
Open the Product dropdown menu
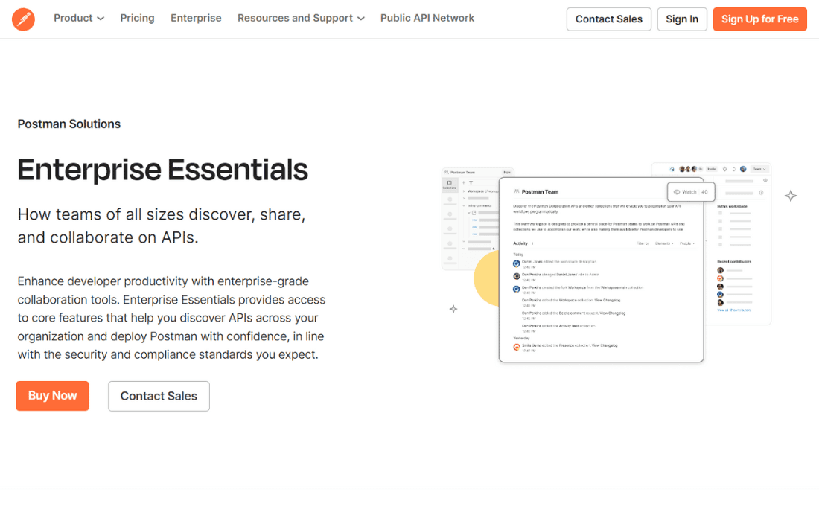(79, 19)
